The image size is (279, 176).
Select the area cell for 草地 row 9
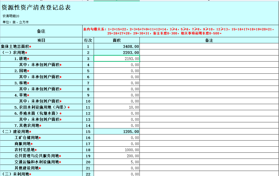pyautogui.click(x=117, y=95)
